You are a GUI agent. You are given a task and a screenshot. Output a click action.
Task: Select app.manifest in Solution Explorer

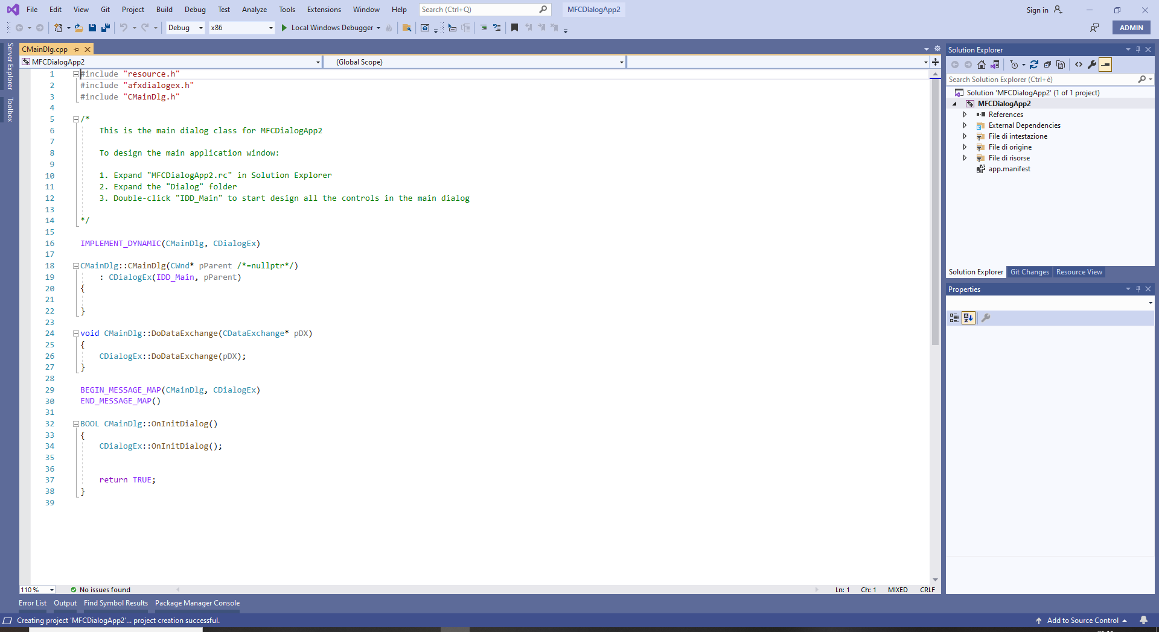point(1009,169)
